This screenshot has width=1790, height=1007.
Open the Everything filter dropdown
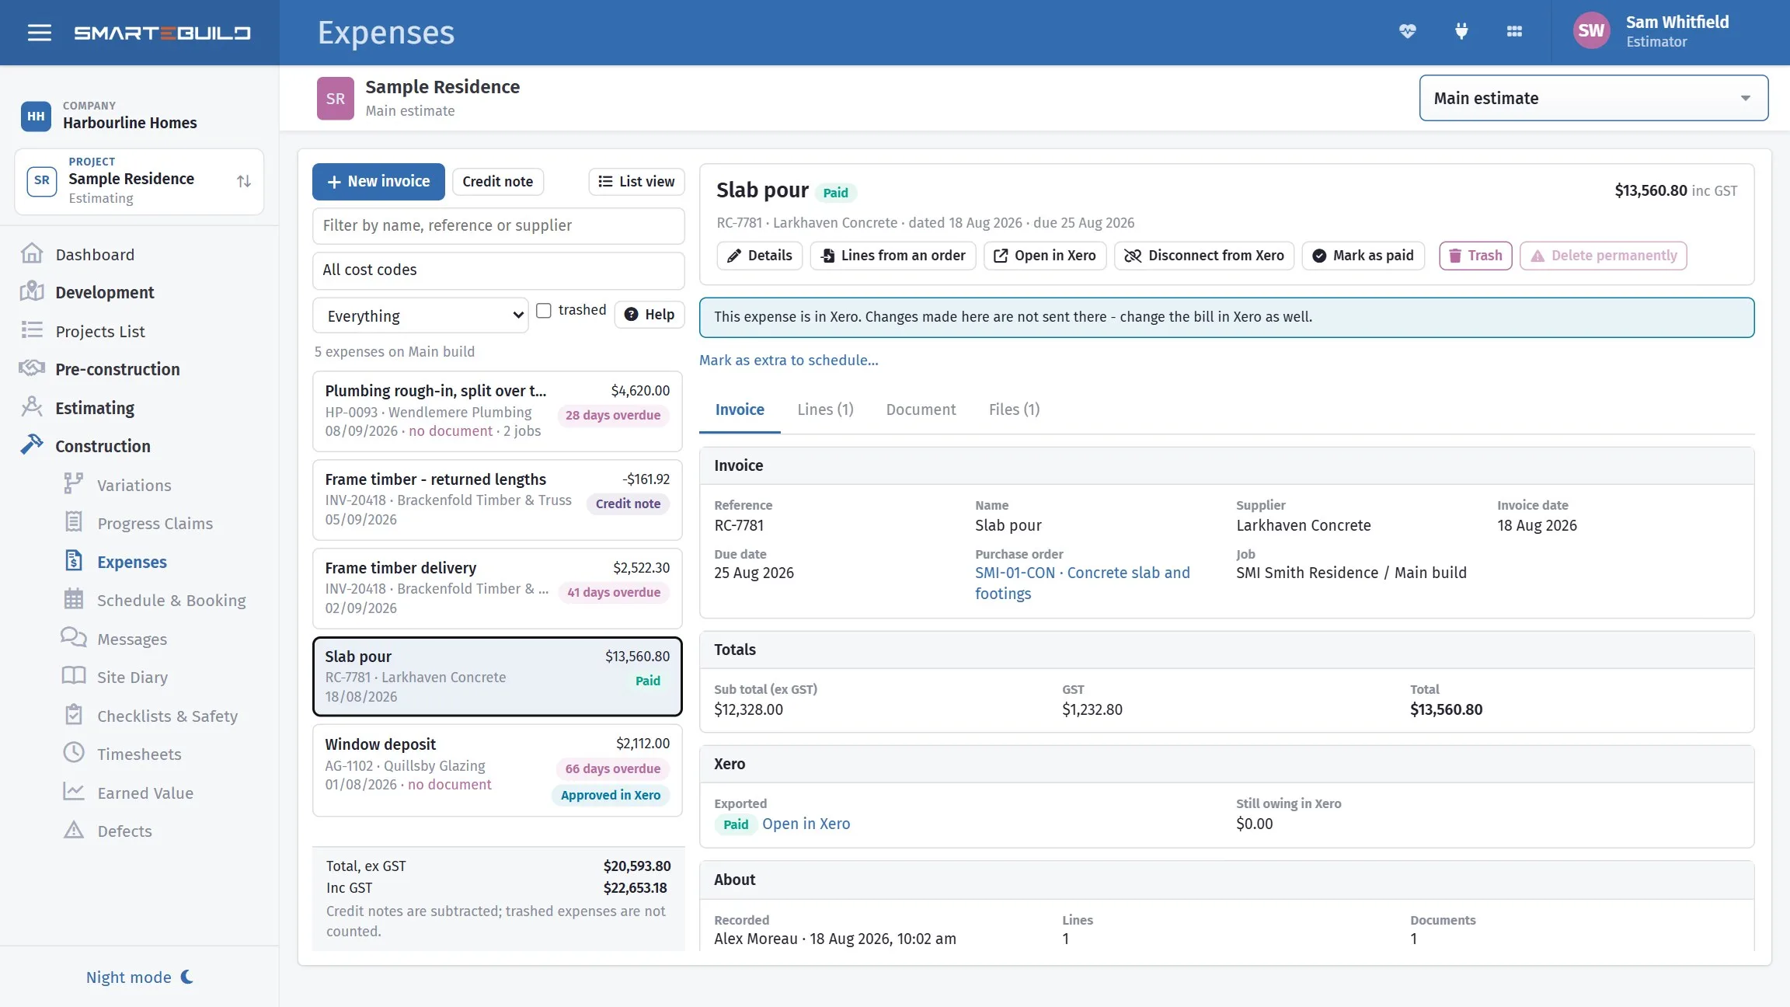coord(420,315)
